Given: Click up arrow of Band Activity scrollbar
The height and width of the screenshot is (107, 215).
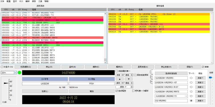Looking at the screenshot, I should (x=105, y=14).
